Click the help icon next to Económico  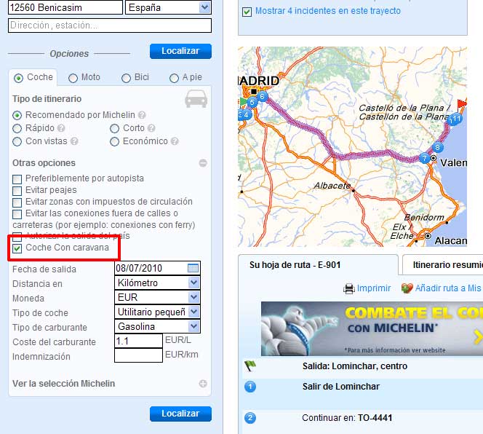pos(175,141)
